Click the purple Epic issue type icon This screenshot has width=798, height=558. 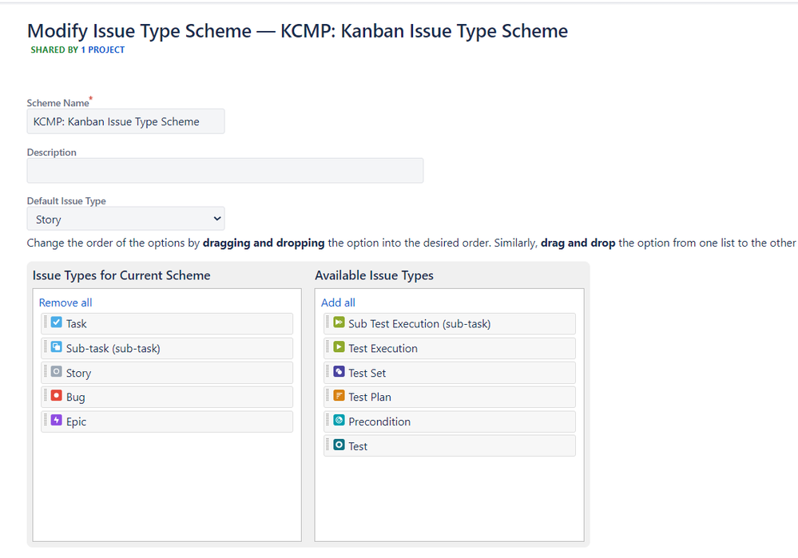click(55, 421)
